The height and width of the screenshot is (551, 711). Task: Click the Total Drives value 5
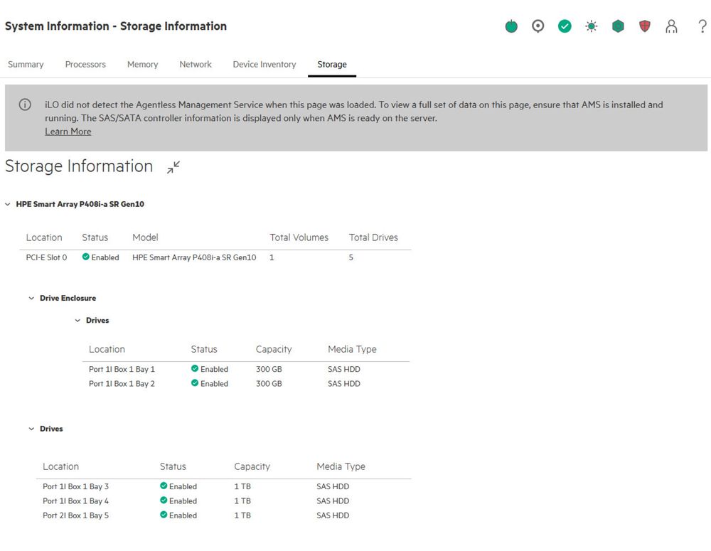(351, 257)
